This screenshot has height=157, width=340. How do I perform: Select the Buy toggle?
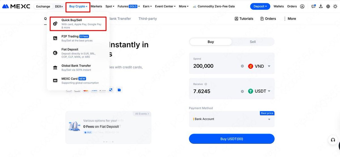211,42
